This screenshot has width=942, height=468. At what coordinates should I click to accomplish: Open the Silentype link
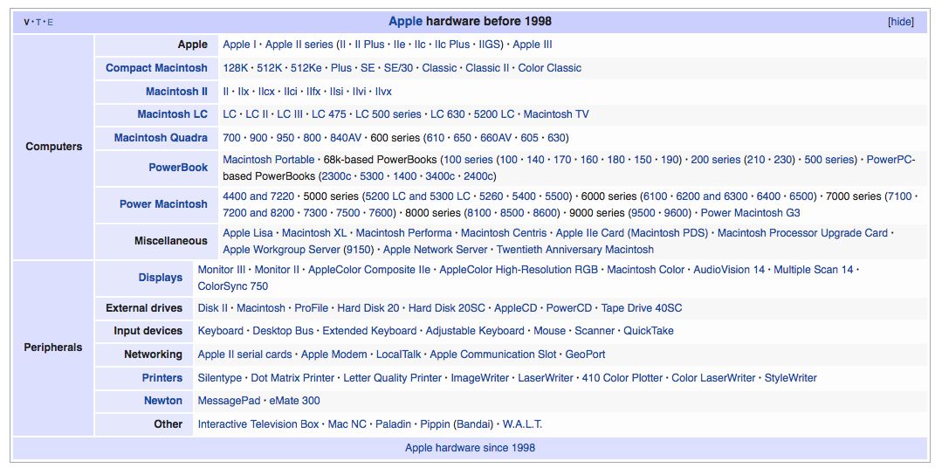pyautogui.click(x=220, y=378)
